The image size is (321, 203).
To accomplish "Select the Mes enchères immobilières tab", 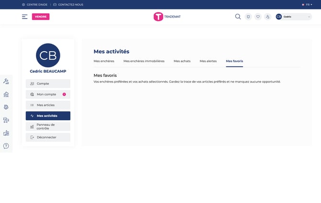I will [x=144, y=61].
